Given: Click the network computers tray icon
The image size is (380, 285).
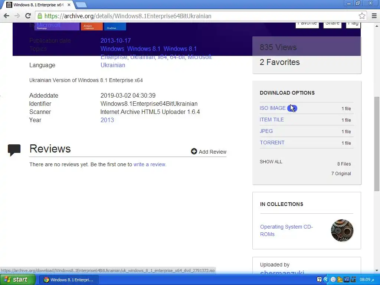Looking at the screenshot, I should click(353, 280).
